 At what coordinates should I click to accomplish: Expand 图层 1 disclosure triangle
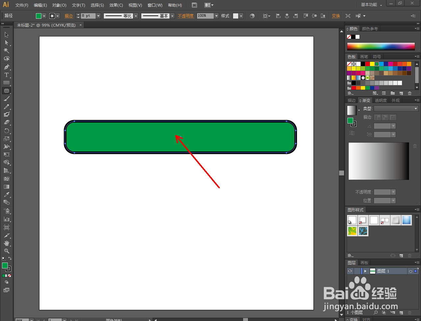(x=365, y=271)
